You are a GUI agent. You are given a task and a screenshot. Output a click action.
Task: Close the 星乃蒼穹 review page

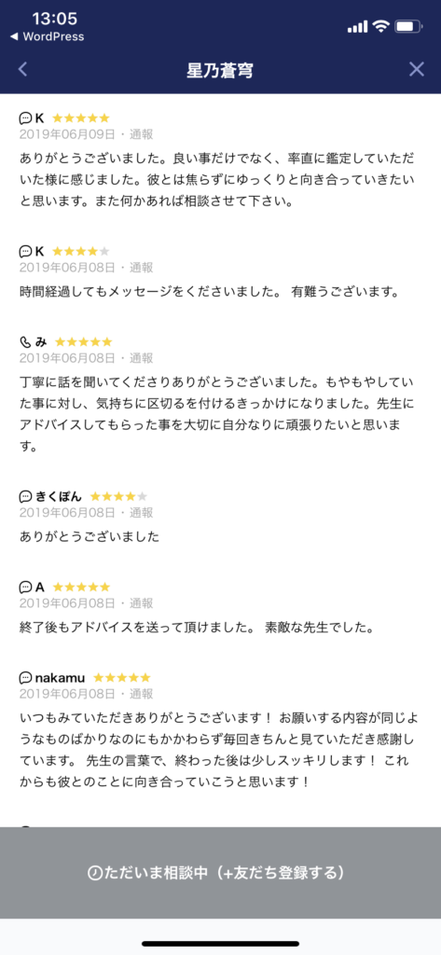(417, 69)
